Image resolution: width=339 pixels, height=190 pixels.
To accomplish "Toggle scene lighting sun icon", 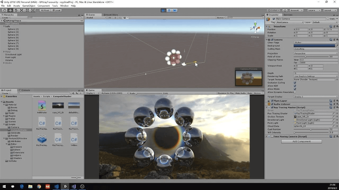I will (x=115, y=18).
